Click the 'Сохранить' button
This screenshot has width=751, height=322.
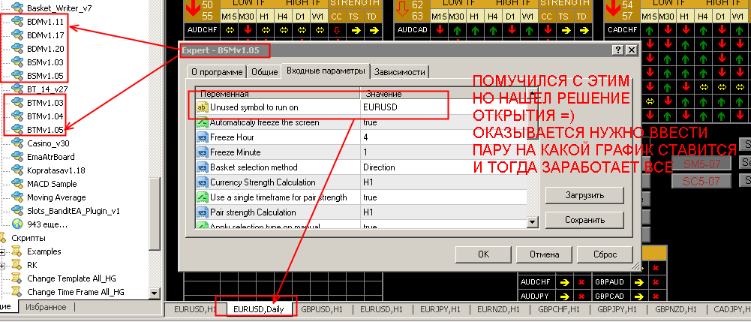[x=584, y=221]
